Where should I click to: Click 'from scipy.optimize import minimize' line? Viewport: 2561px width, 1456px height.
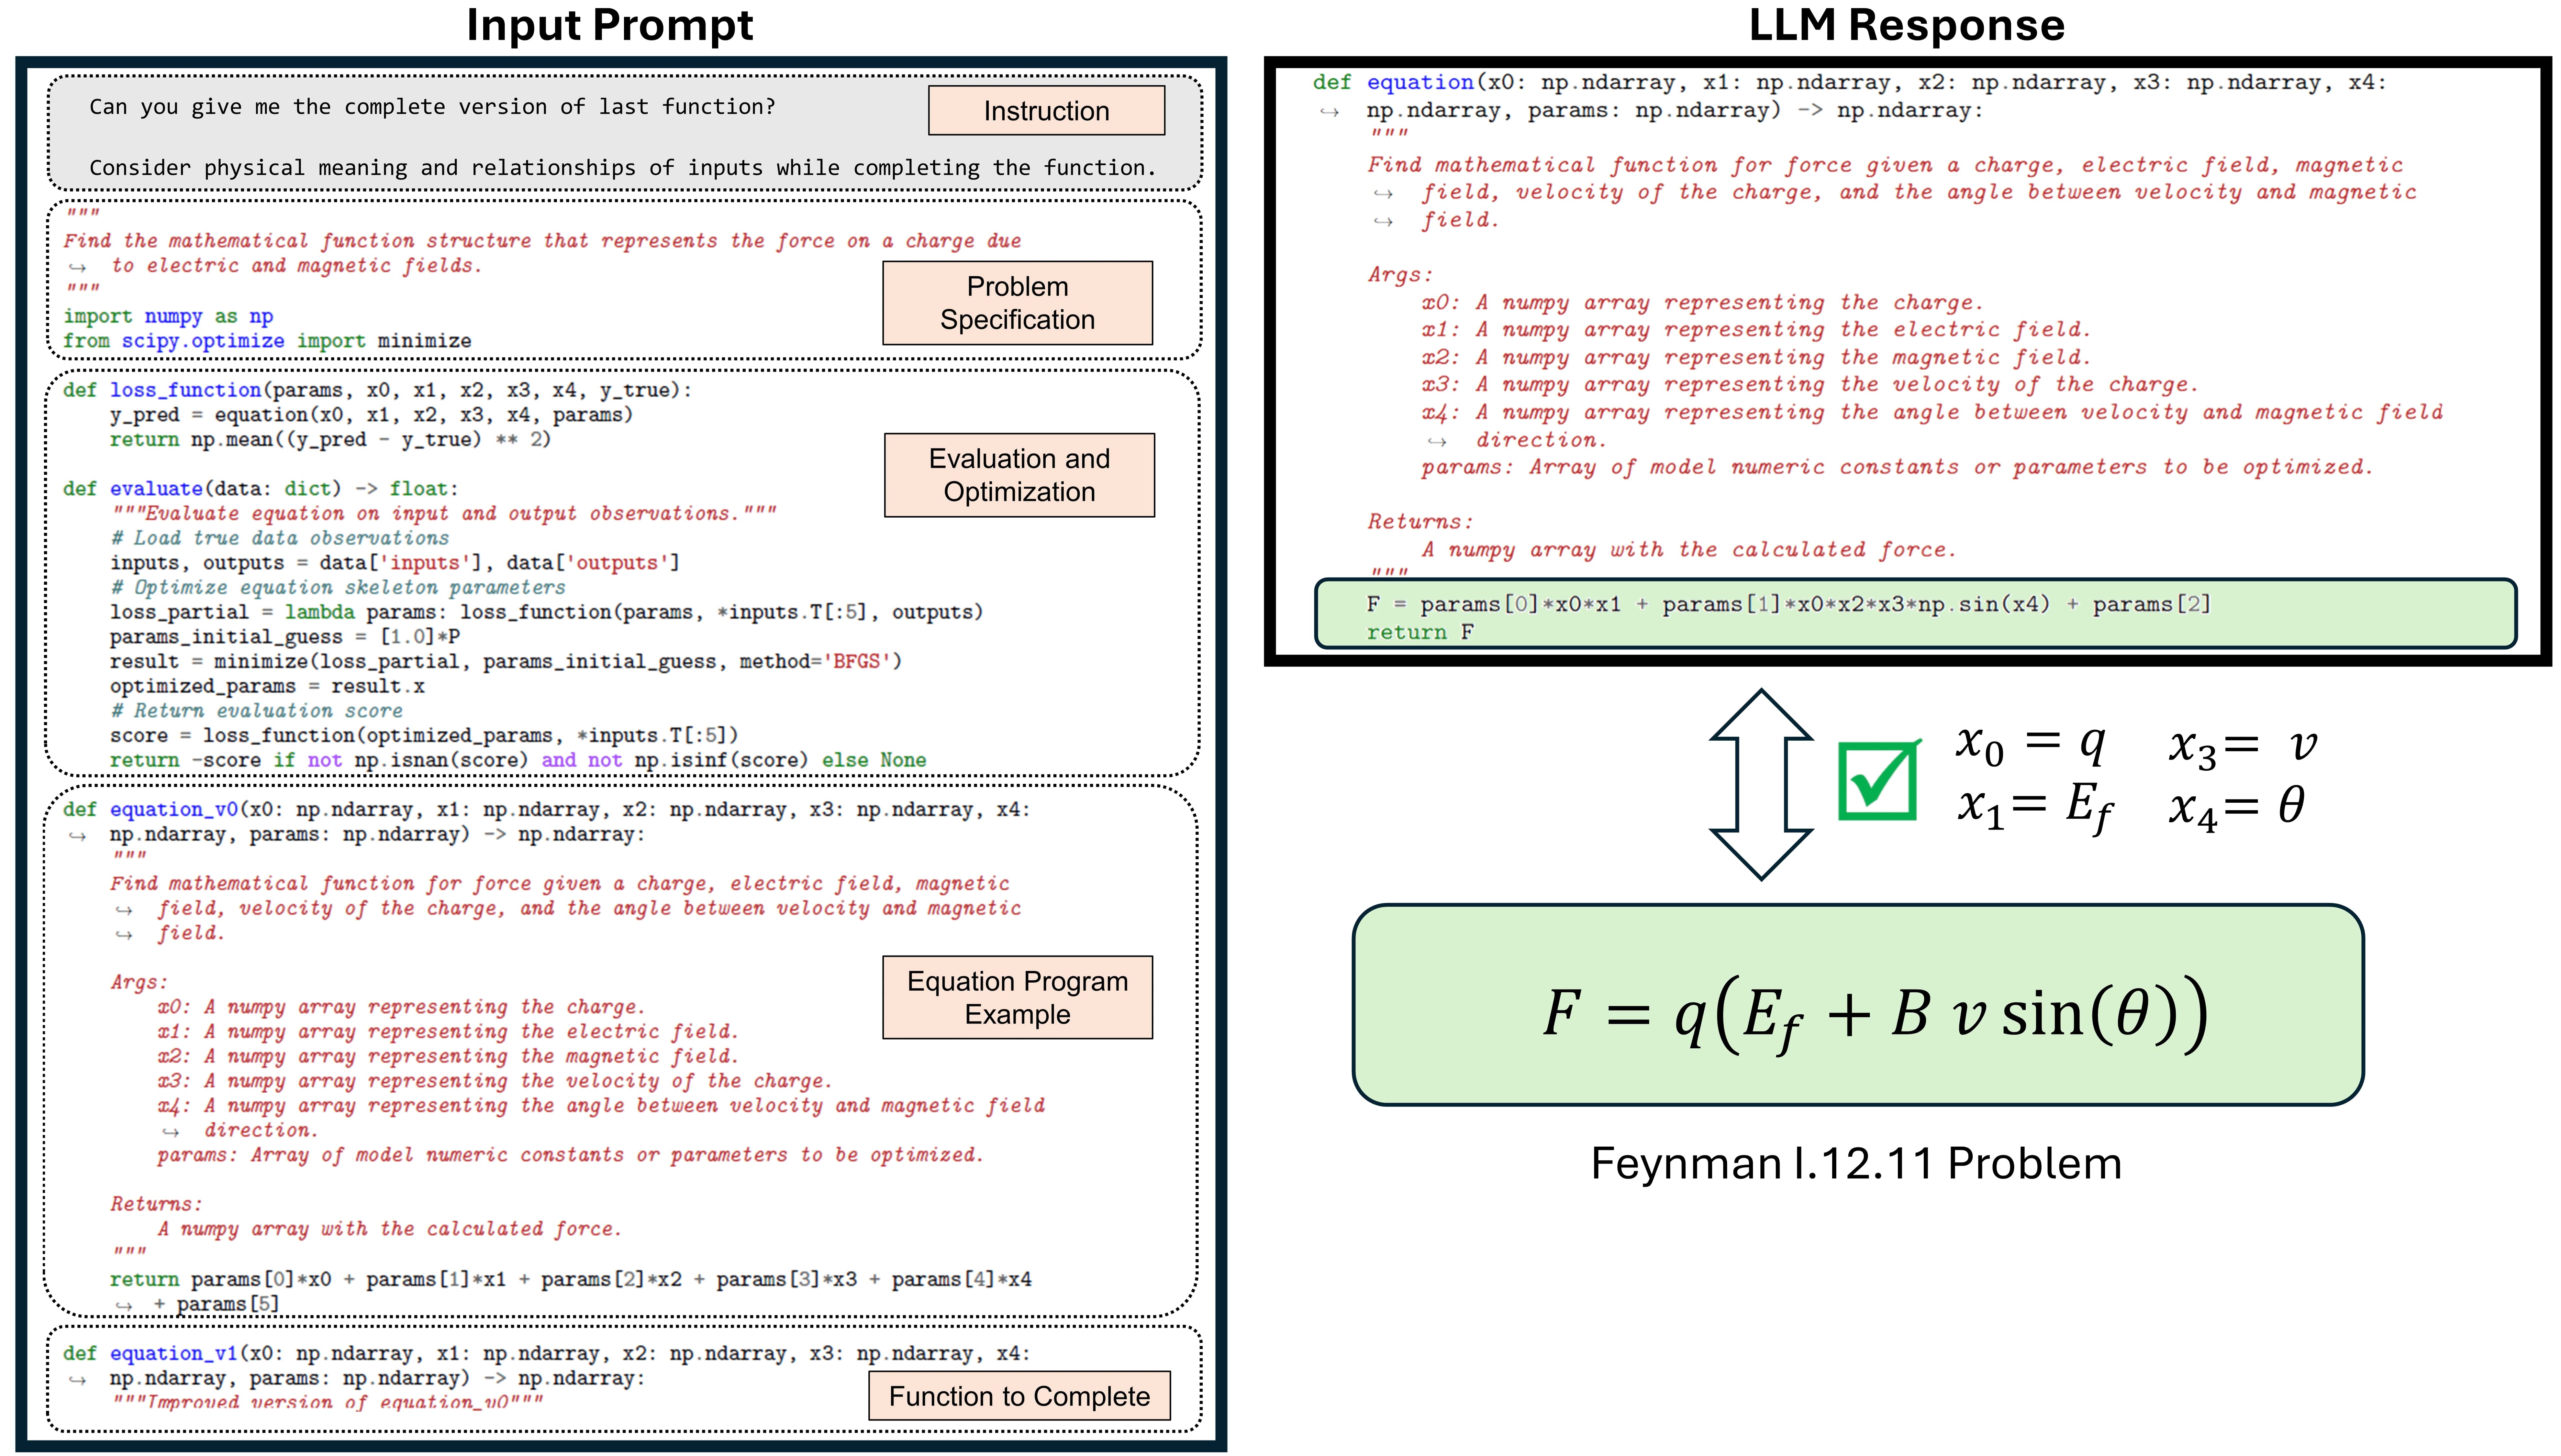267,341
